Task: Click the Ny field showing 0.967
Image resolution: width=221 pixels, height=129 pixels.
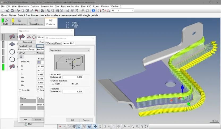Action: (41, 83)
